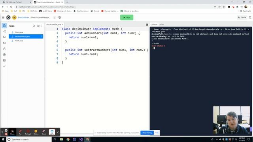Toggle the editor pane layout icon
The height and width of the screenshot is (142, 253).
tap(147, 24)
